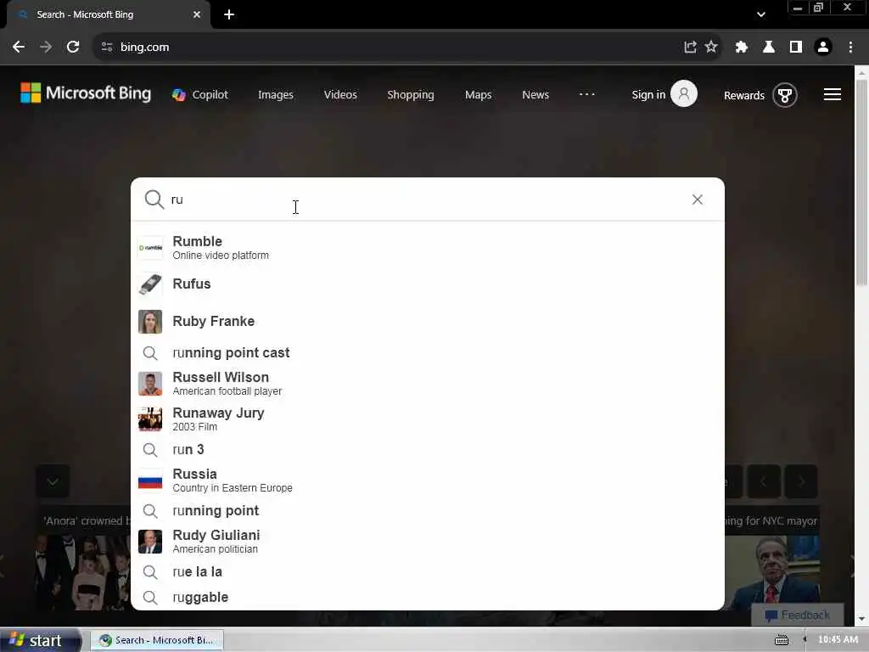This screenshot has width=869, height=652.
Task: Collapse the news carousel chevron
Action: click(x=53, y=481)
